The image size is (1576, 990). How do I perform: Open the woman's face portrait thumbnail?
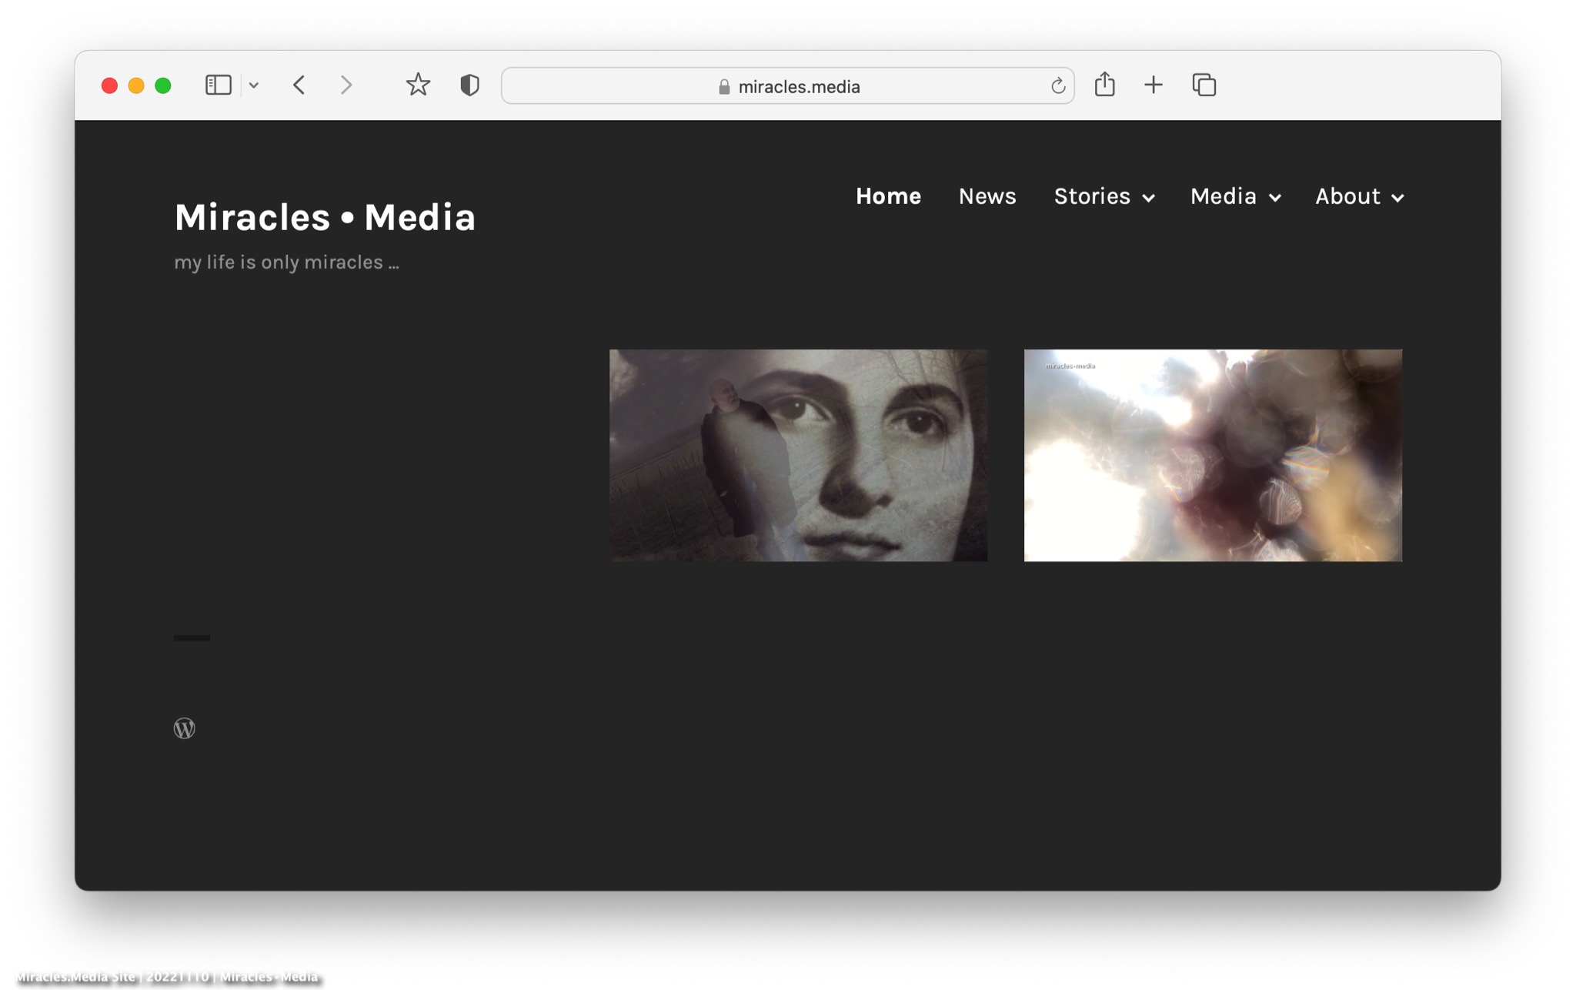[798, 455]
